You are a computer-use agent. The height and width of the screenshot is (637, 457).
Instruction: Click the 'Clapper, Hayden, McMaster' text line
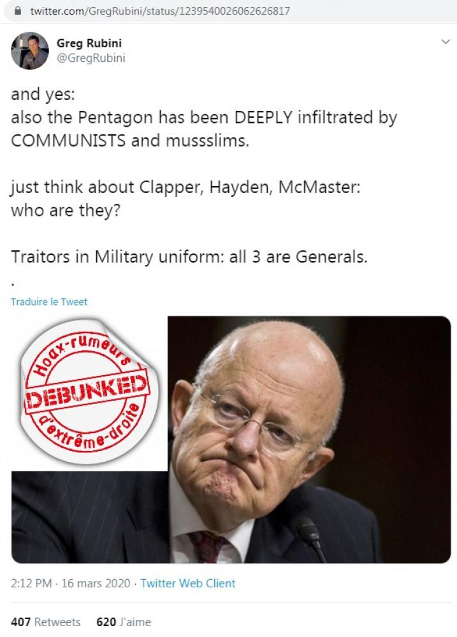(x=185, y=187)
